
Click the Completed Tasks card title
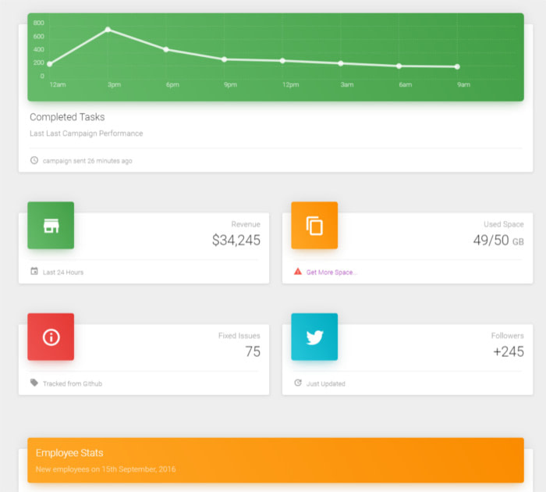(67, 117)
